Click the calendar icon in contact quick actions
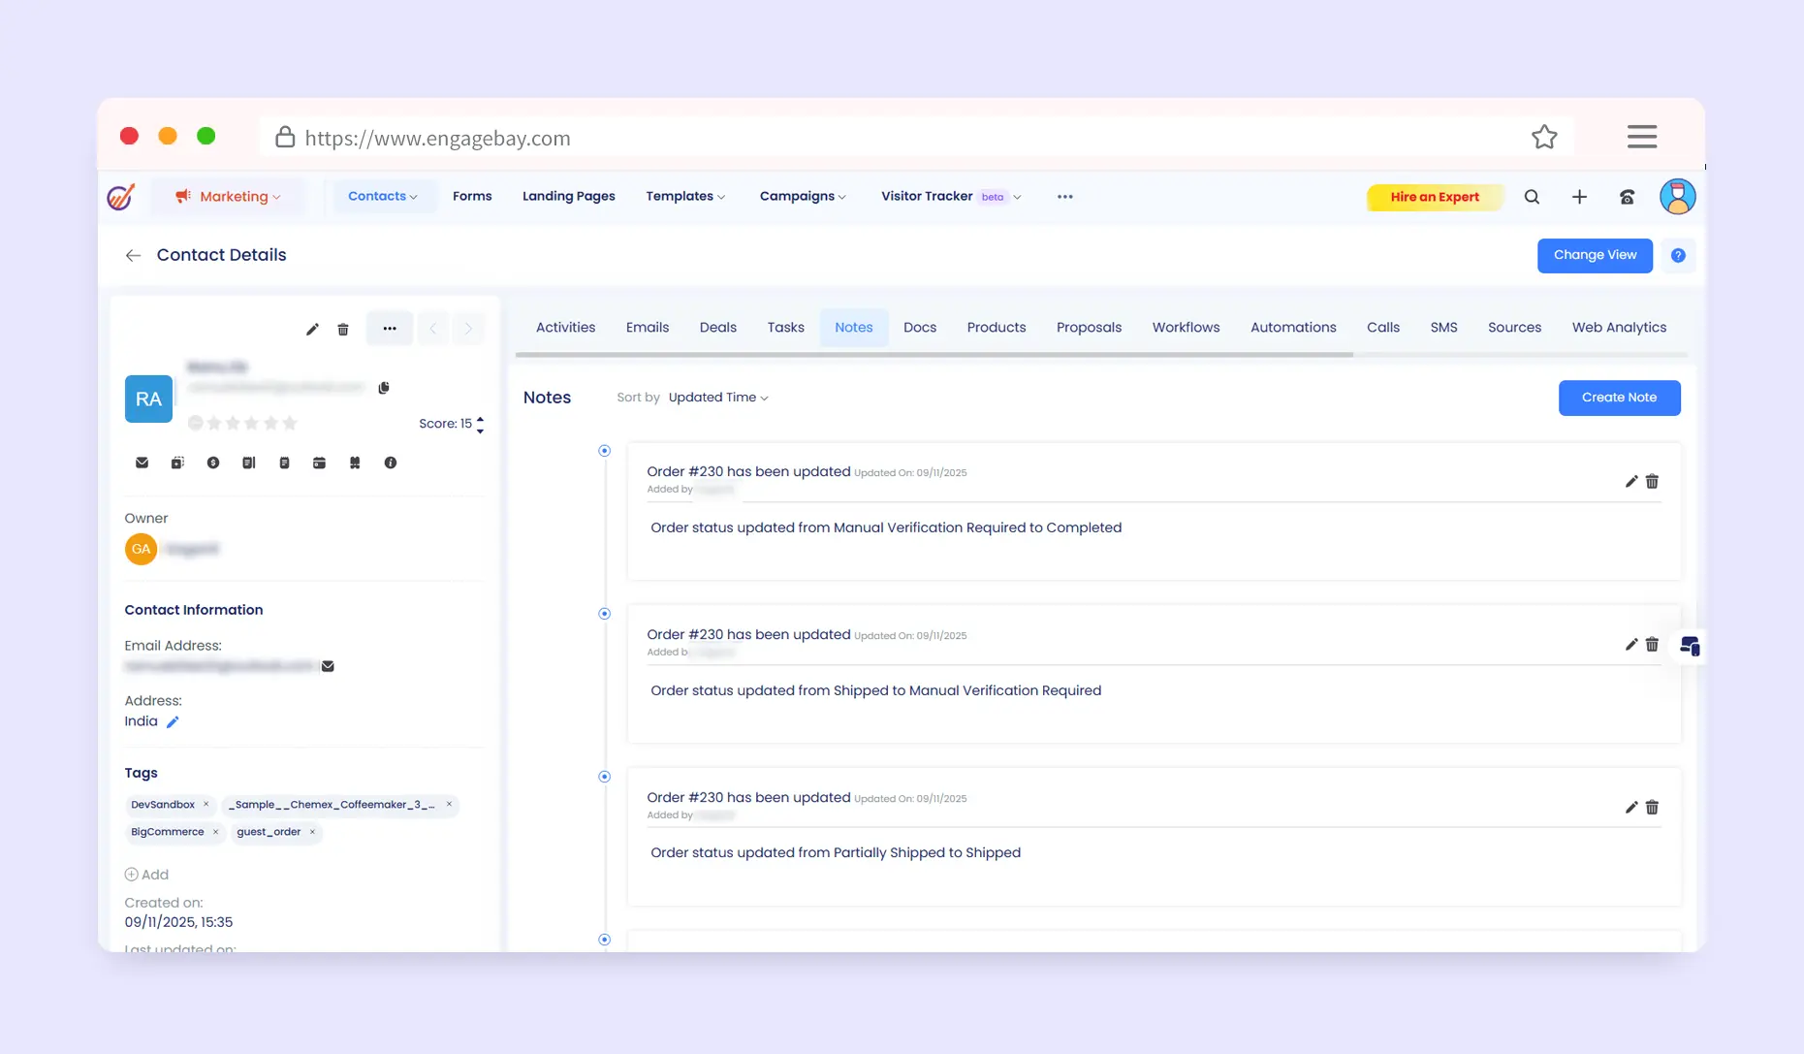This screenshot has height=1054, width=1804. 319,463
